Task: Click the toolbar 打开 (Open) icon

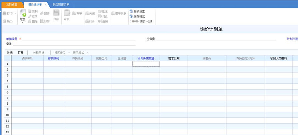Action: (x=87, y=21)
